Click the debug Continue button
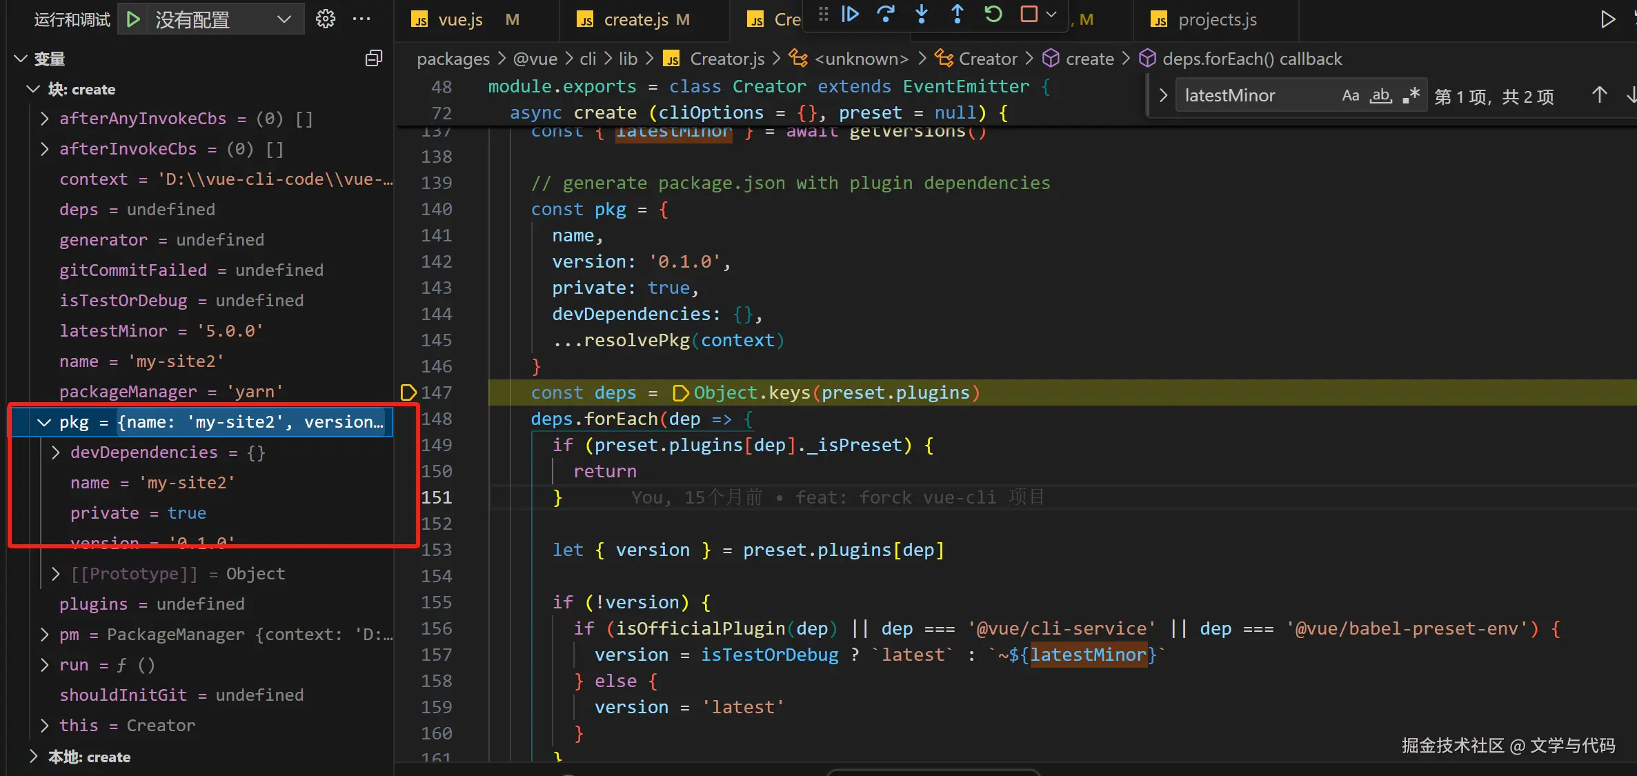 [x=850, y=14]
